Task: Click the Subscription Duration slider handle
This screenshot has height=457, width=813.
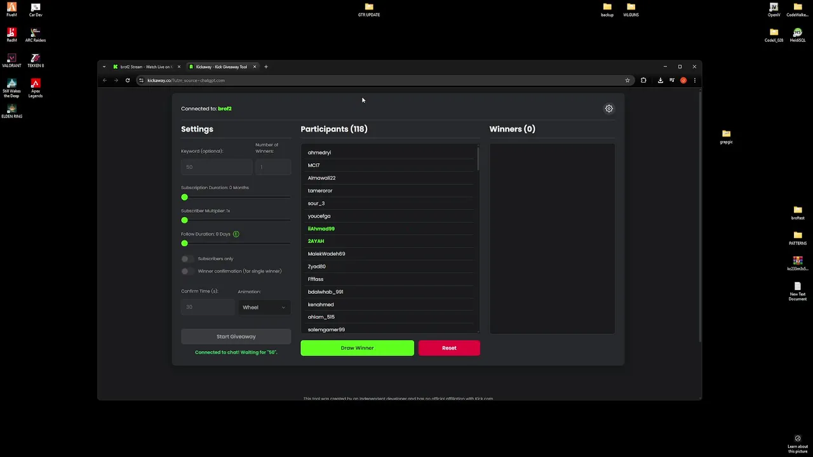Action: (x=185, y=197)
